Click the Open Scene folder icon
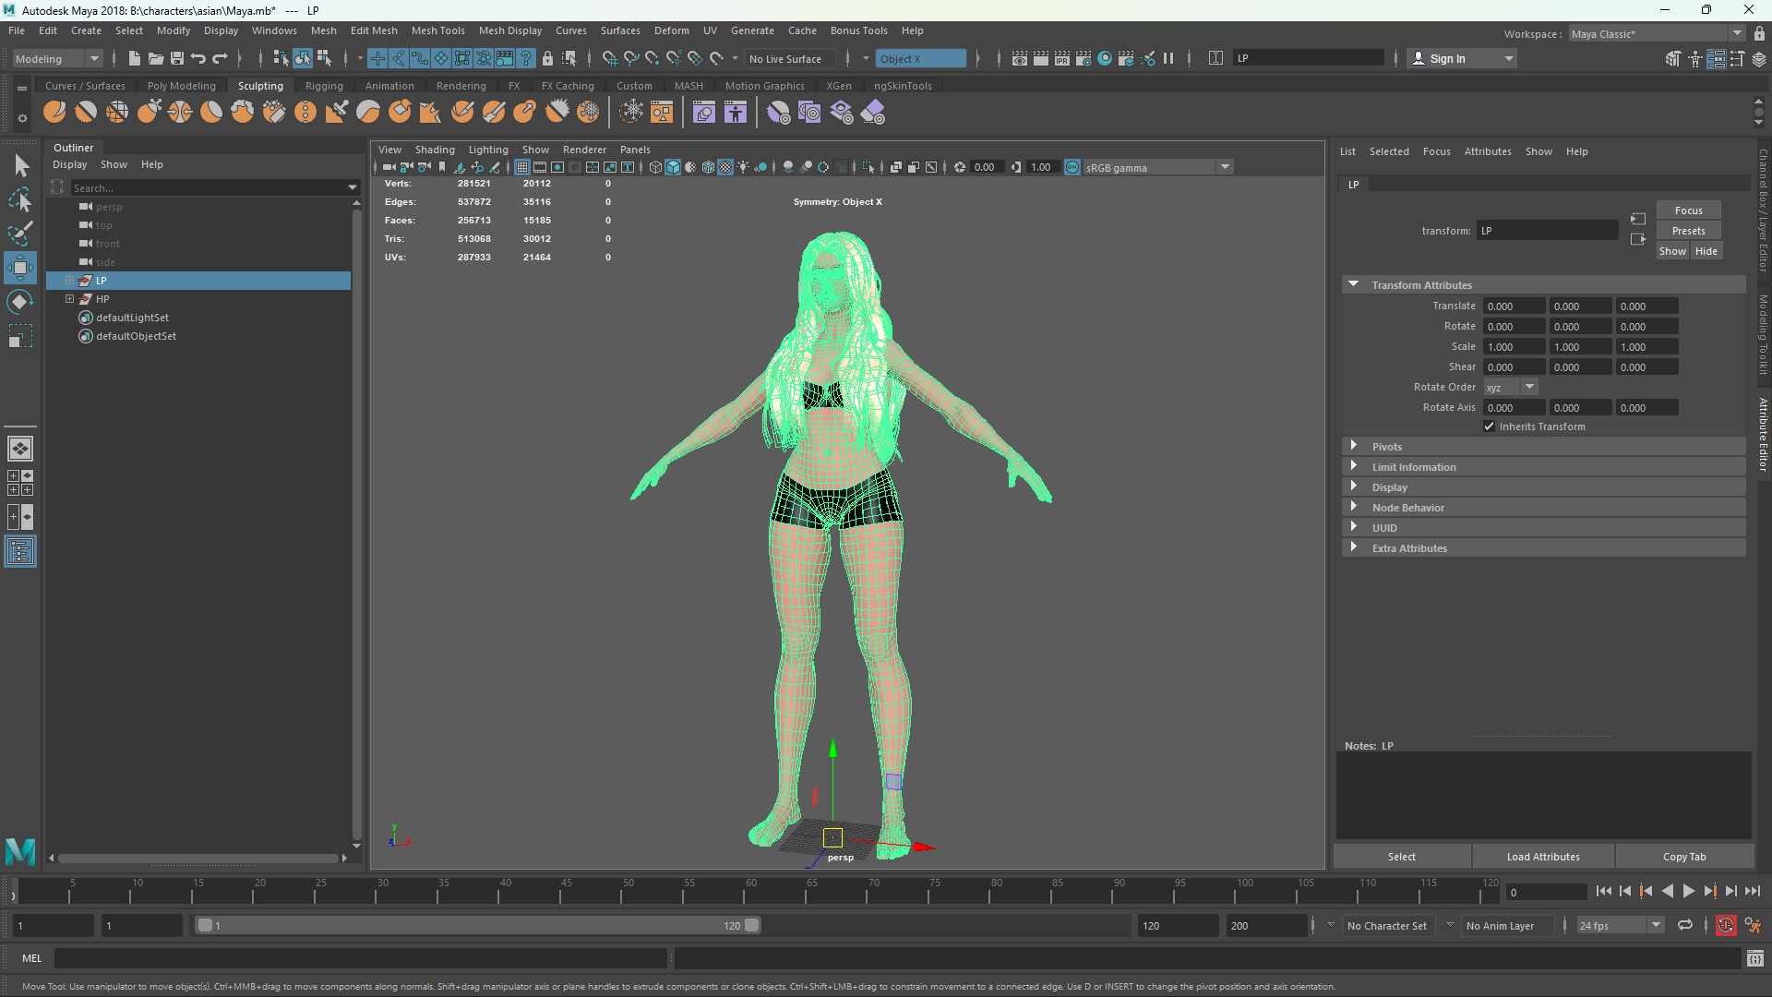Viewport: 1772px width, 997px height. coord(155,58)
